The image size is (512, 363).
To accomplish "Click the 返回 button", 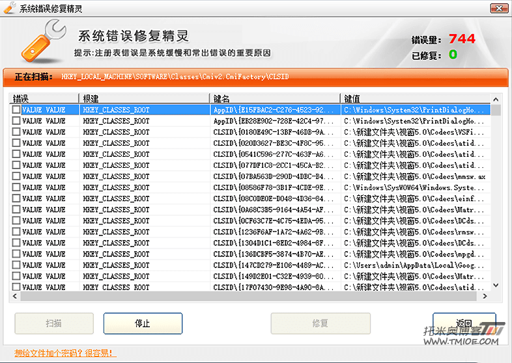I will (464, 323).
